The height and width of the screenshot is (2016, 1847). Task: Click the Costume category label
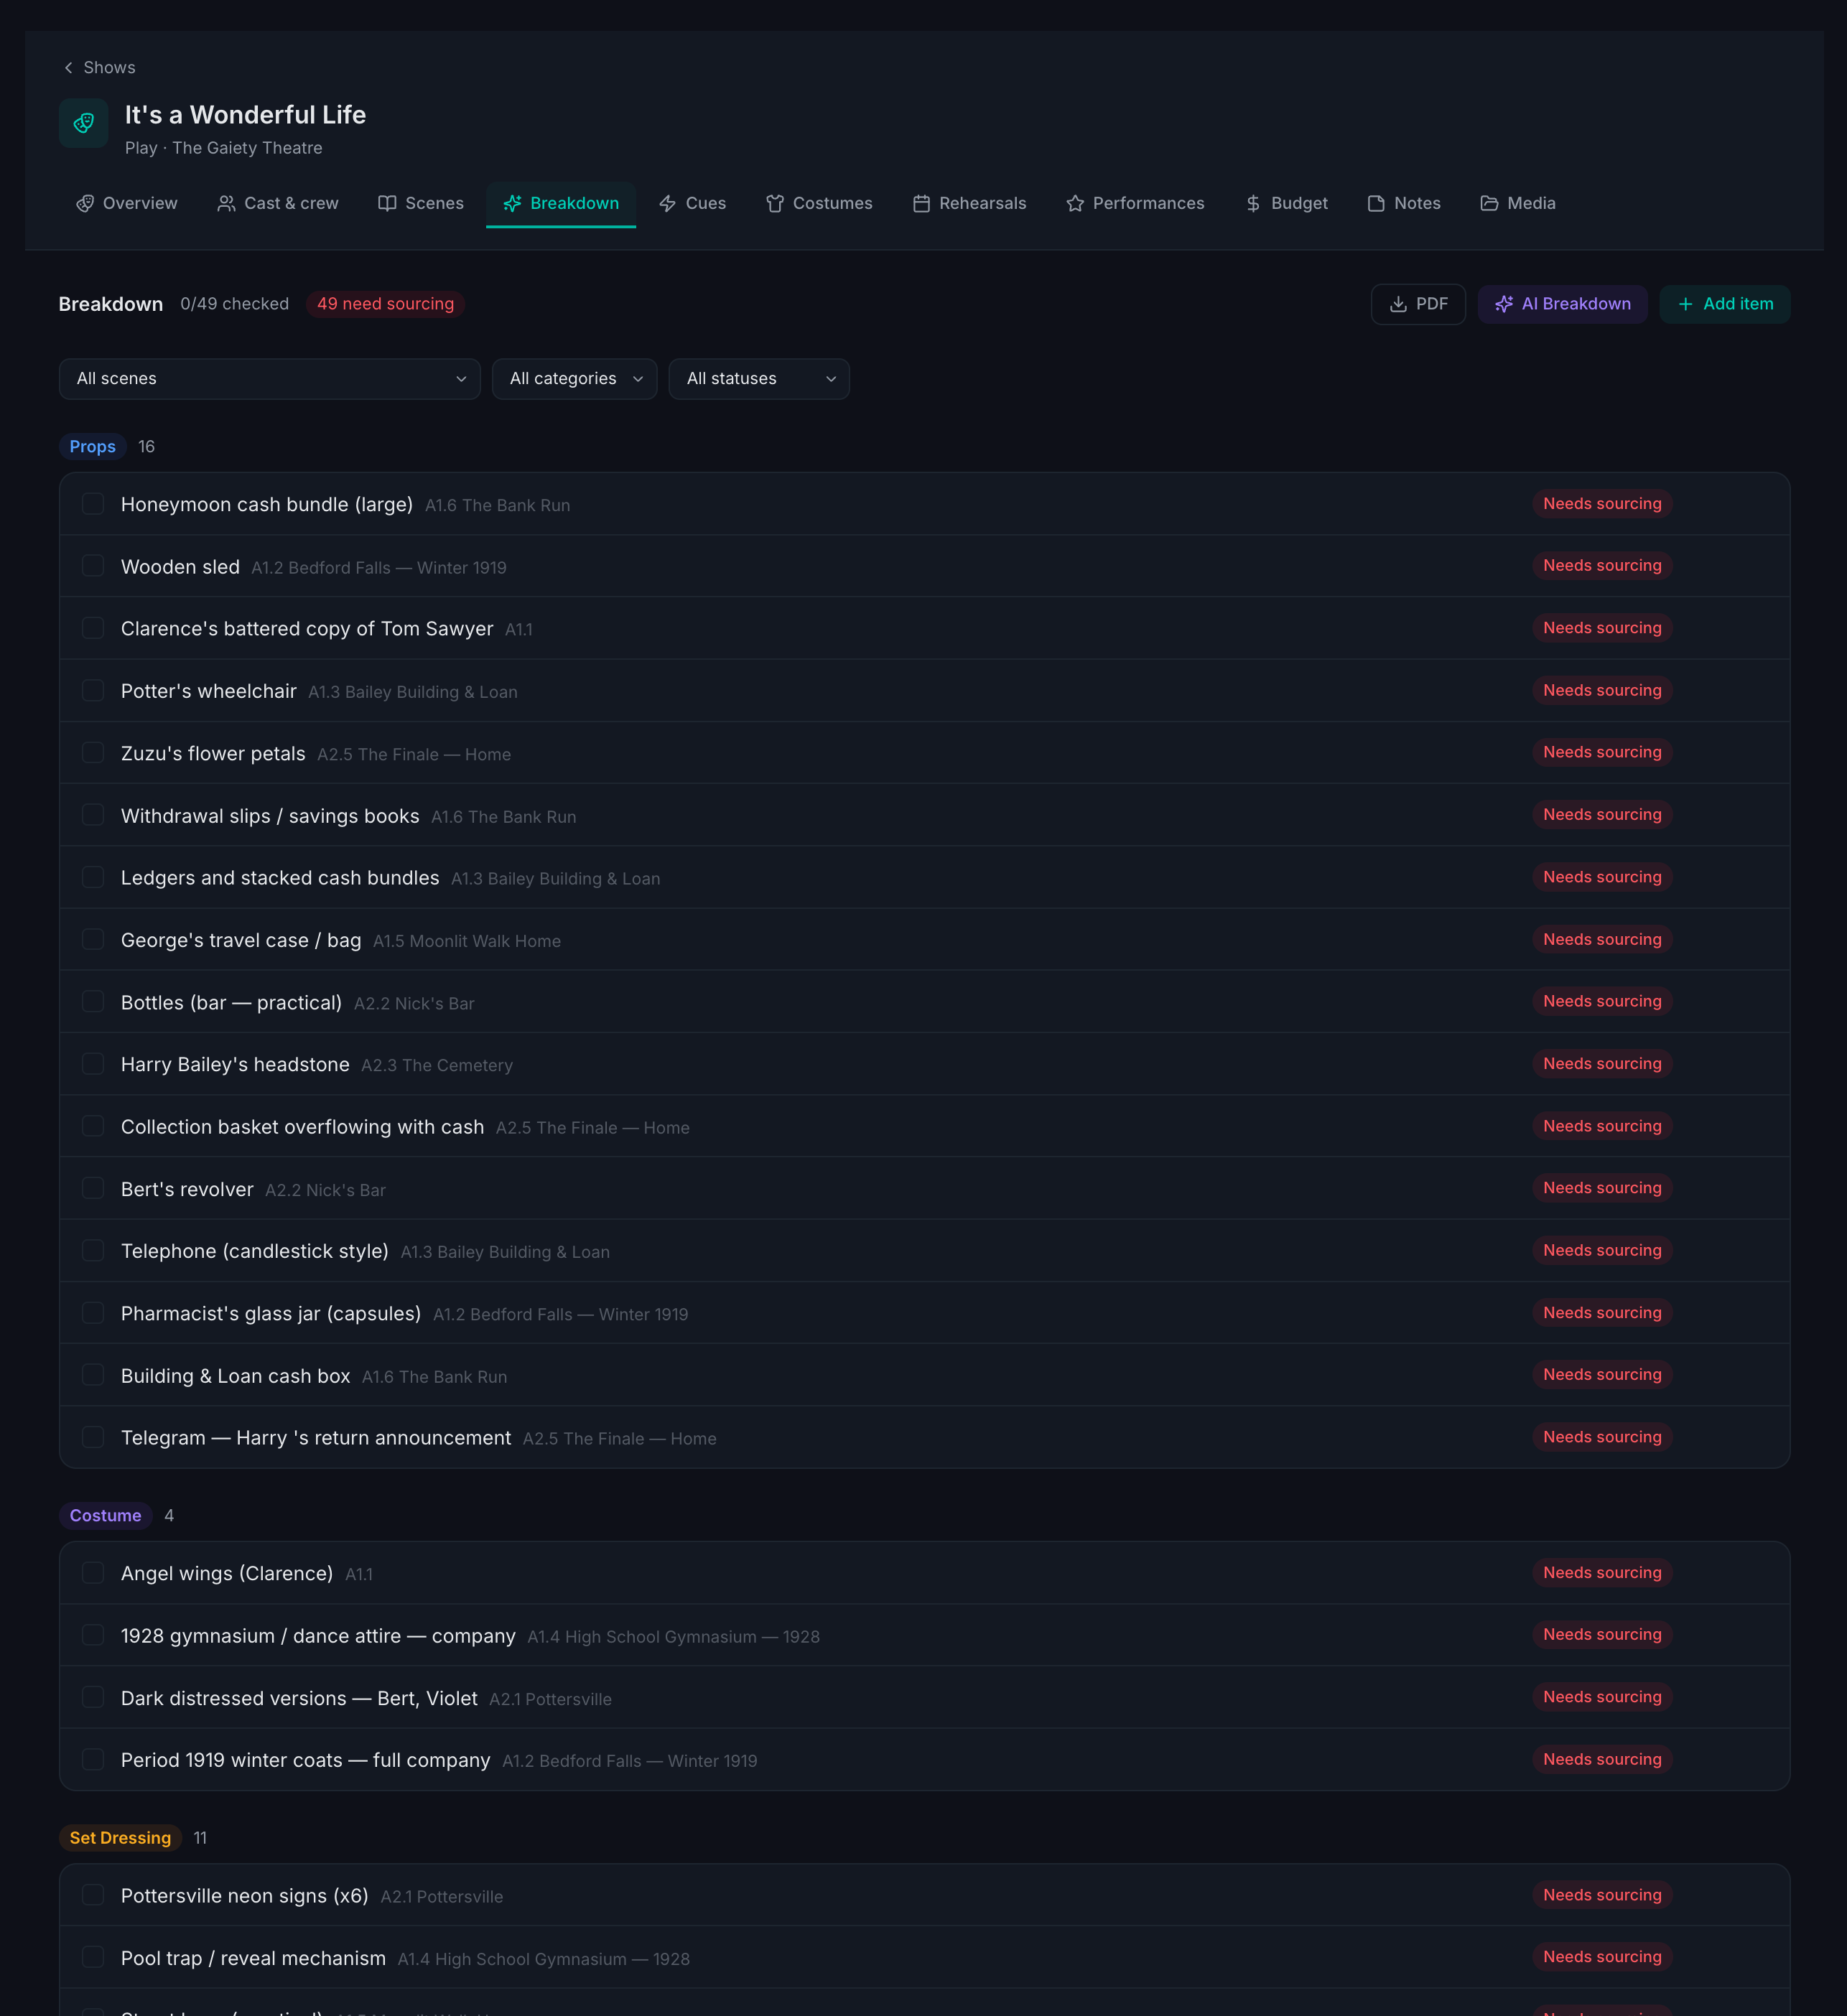[106, 1516]
